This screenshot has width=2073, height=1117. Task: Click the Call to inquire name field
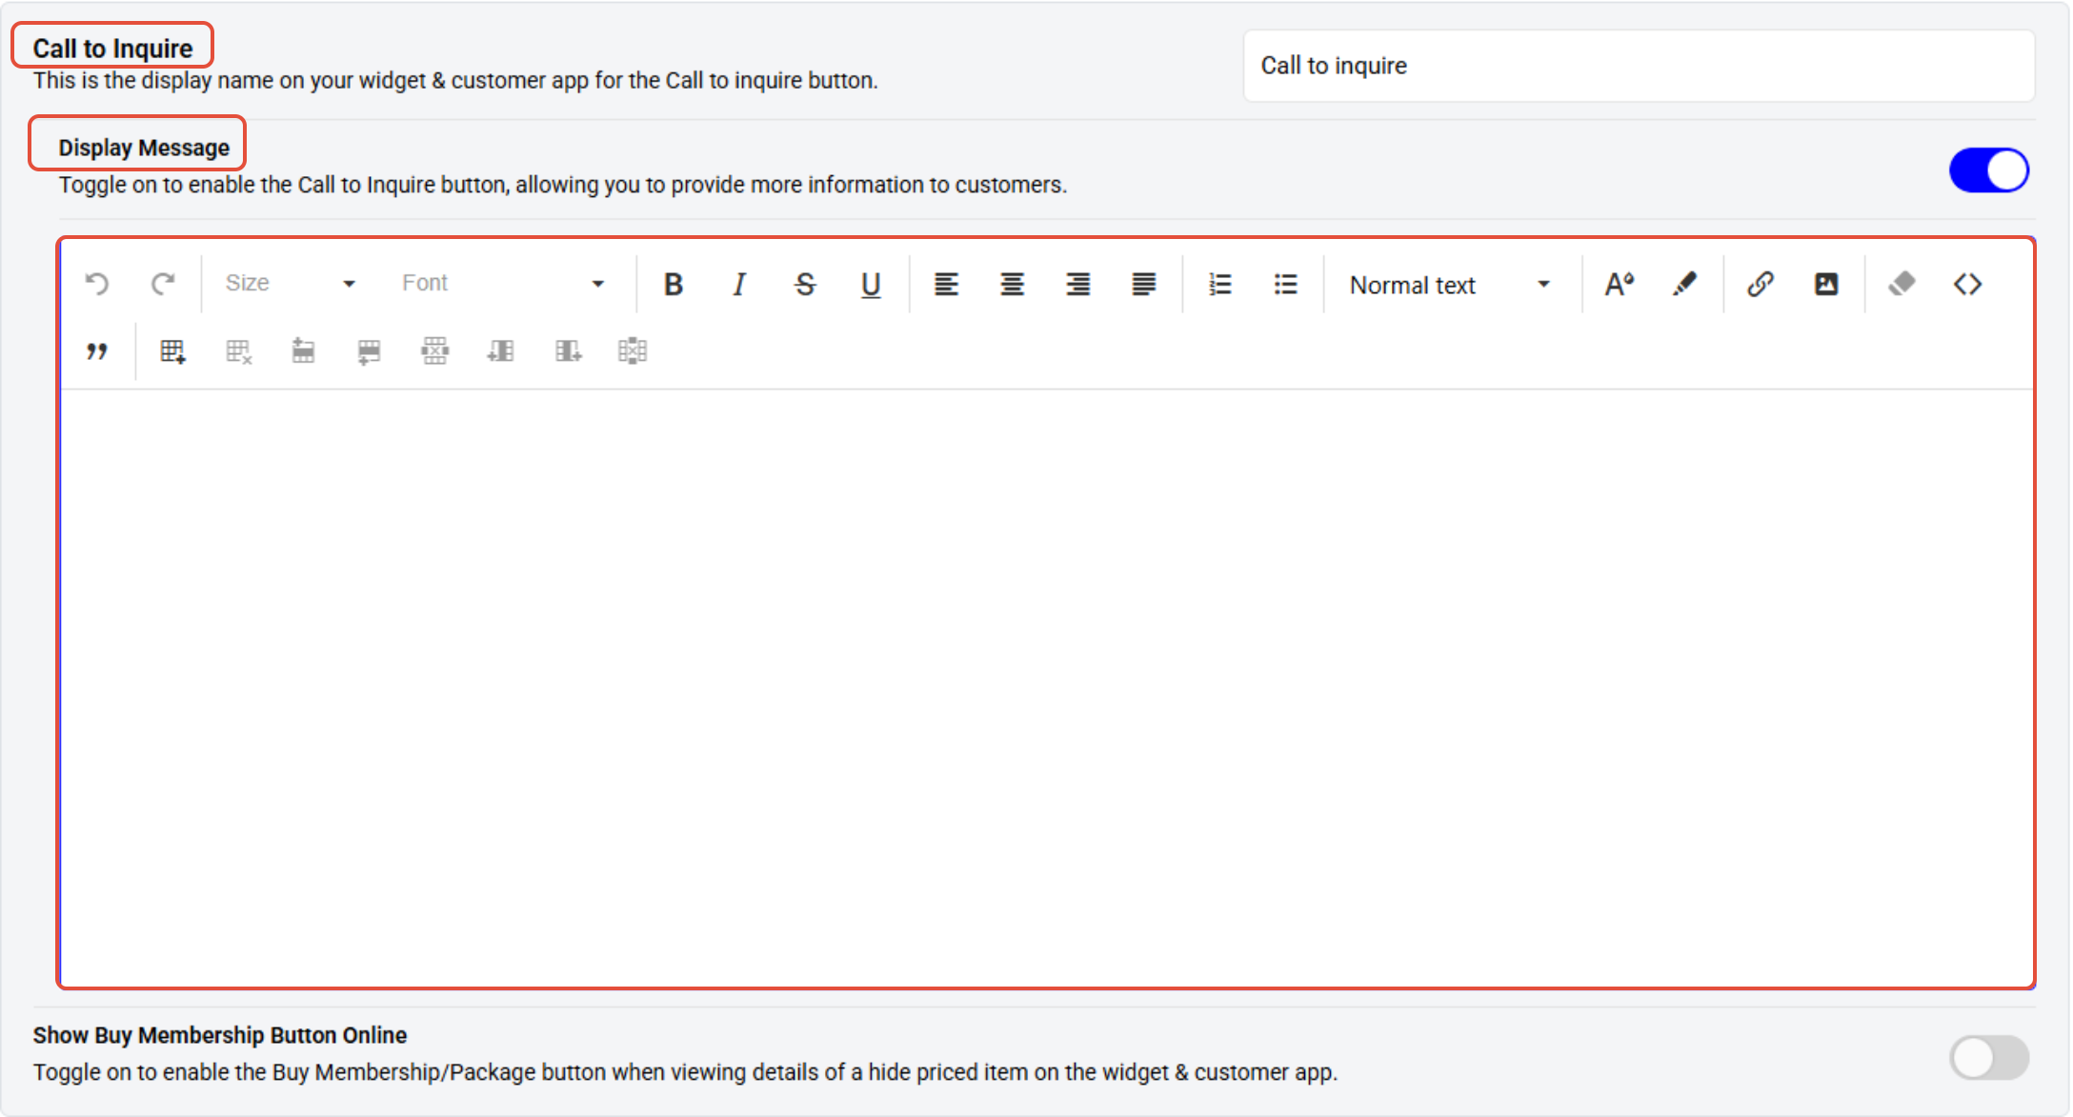1638,66
